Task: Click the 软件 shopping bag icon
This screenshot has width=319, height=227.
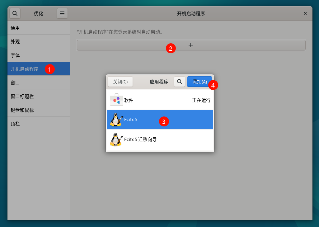Action: [x=116, y=100]
